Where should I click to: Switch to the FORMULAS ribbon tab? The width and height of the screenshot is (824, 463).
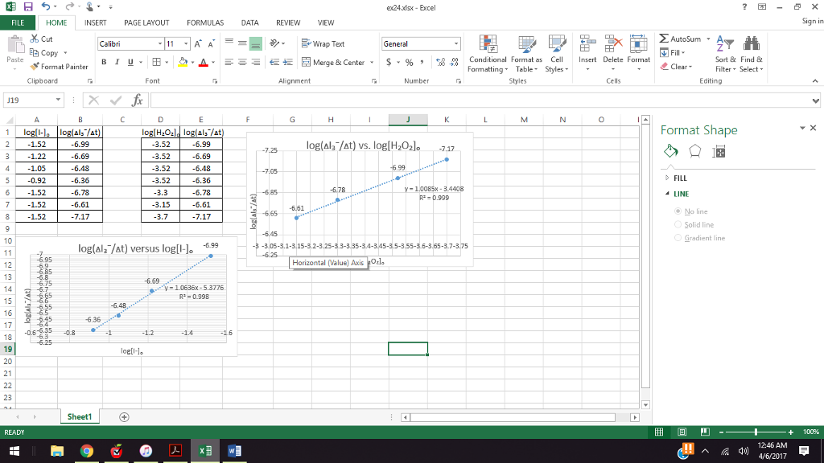205,23
